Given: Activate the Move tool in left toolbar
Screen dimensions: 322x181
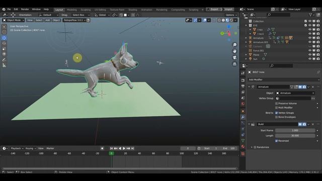Looking at the screenshot, I should click(x=4, y=38).
